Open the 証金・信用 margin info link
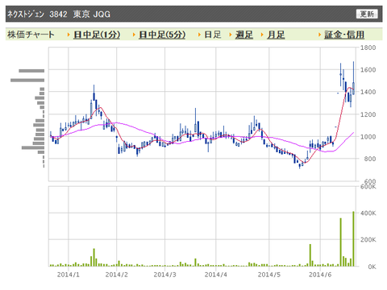Viewport: 387px width, 290px height. coord(344,35)
